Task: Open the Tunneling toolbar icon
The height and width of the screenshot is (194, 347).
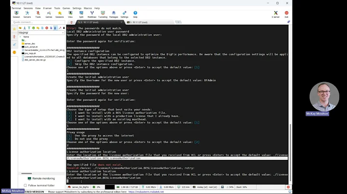Action: click(103, 14)
